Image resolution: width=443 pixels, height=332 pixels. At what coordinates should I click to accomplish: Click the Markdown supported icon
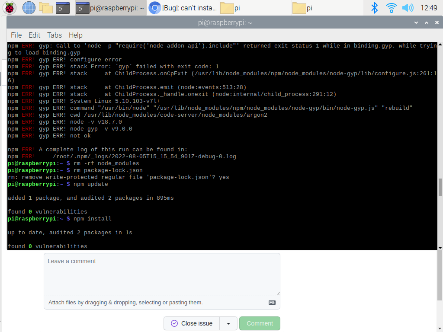tap(272, 303)
